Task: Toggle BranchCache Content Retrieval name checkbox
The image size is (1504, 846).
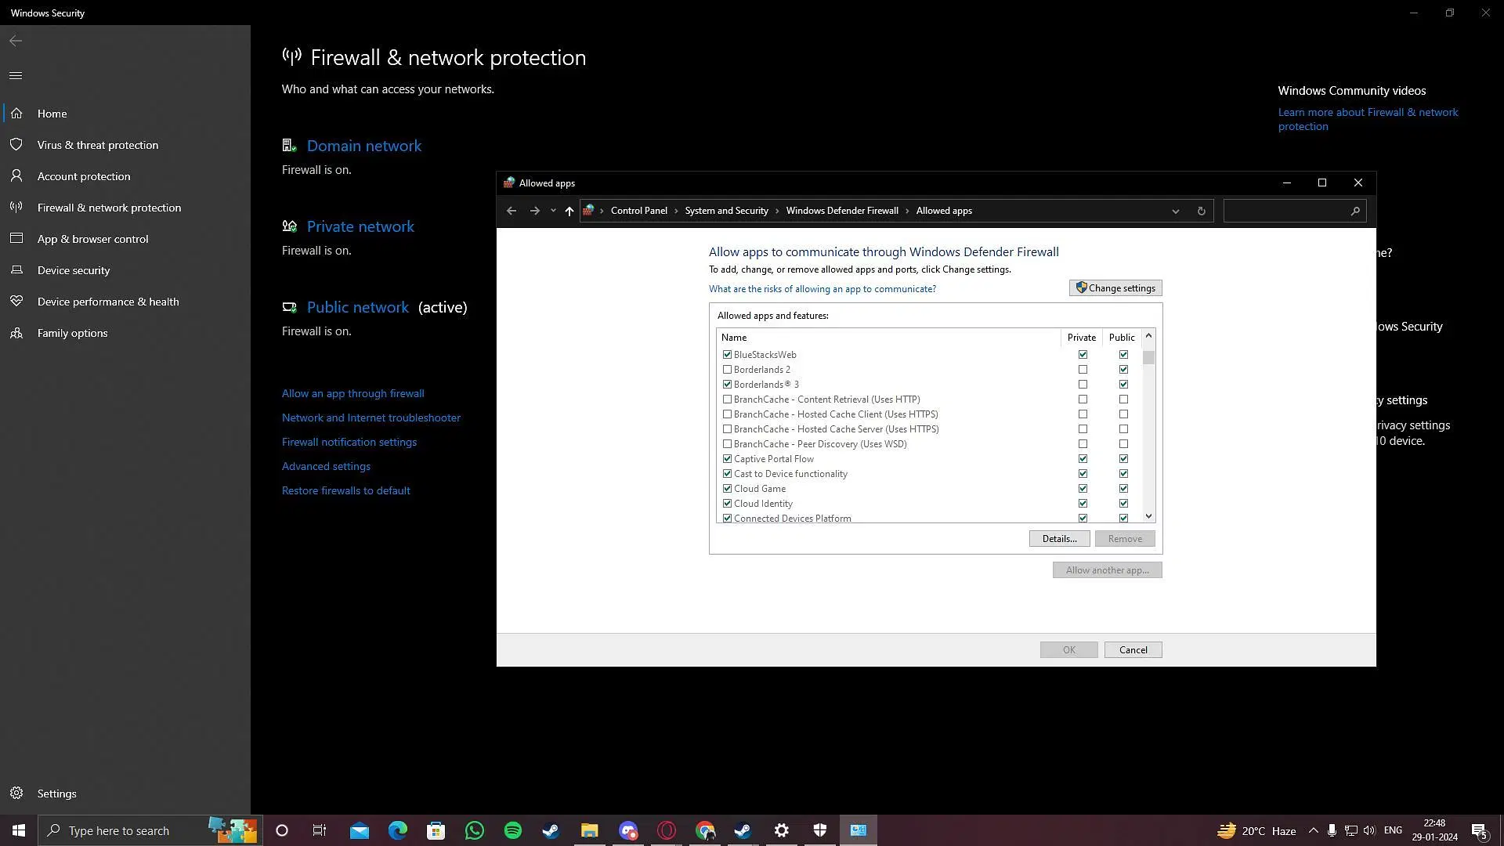Action: 727,399
